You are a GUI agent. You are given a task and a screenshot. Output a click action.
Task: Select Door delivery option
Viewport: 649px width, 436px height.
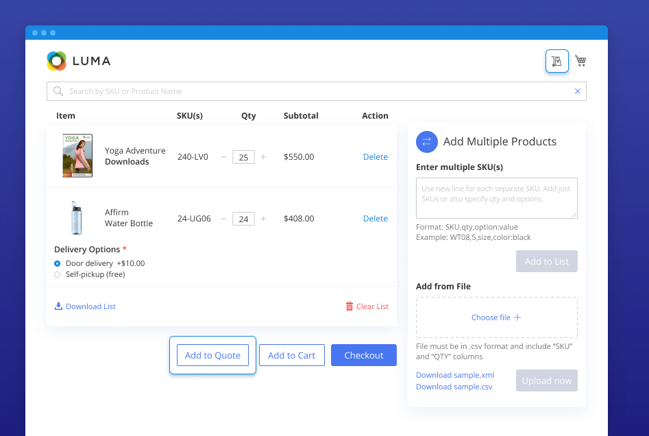pyautogui.click(x=58, y=263)
